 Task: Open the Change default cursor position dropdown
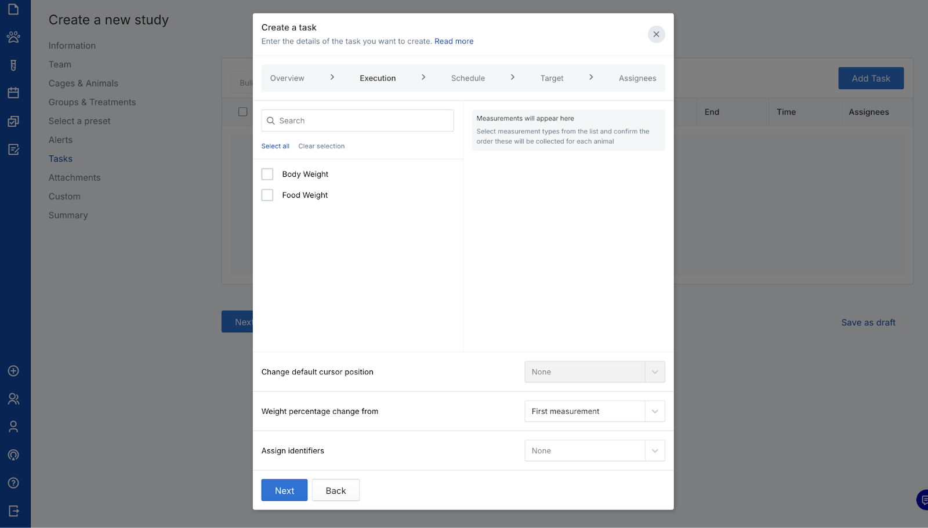[x=594, y=372]
